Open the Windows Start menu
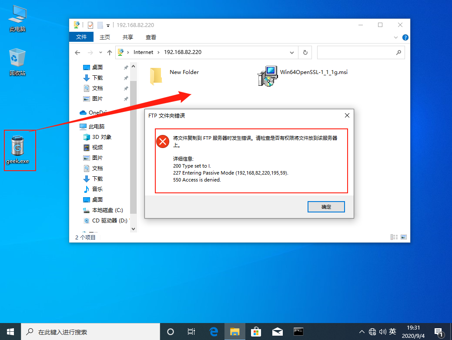The height and width of the screenshot is (340, 452). pyautogui.click(x=10, y=332)
